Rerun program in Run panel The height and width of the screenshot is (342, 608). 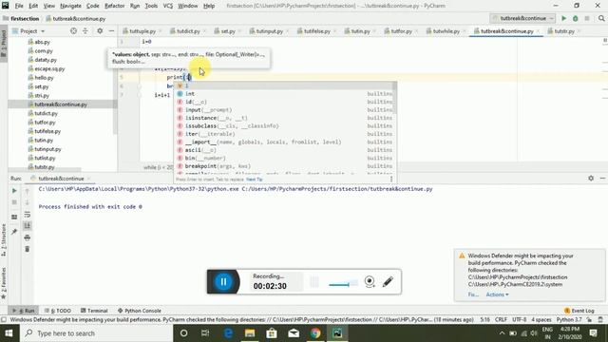tap(14, 191)
